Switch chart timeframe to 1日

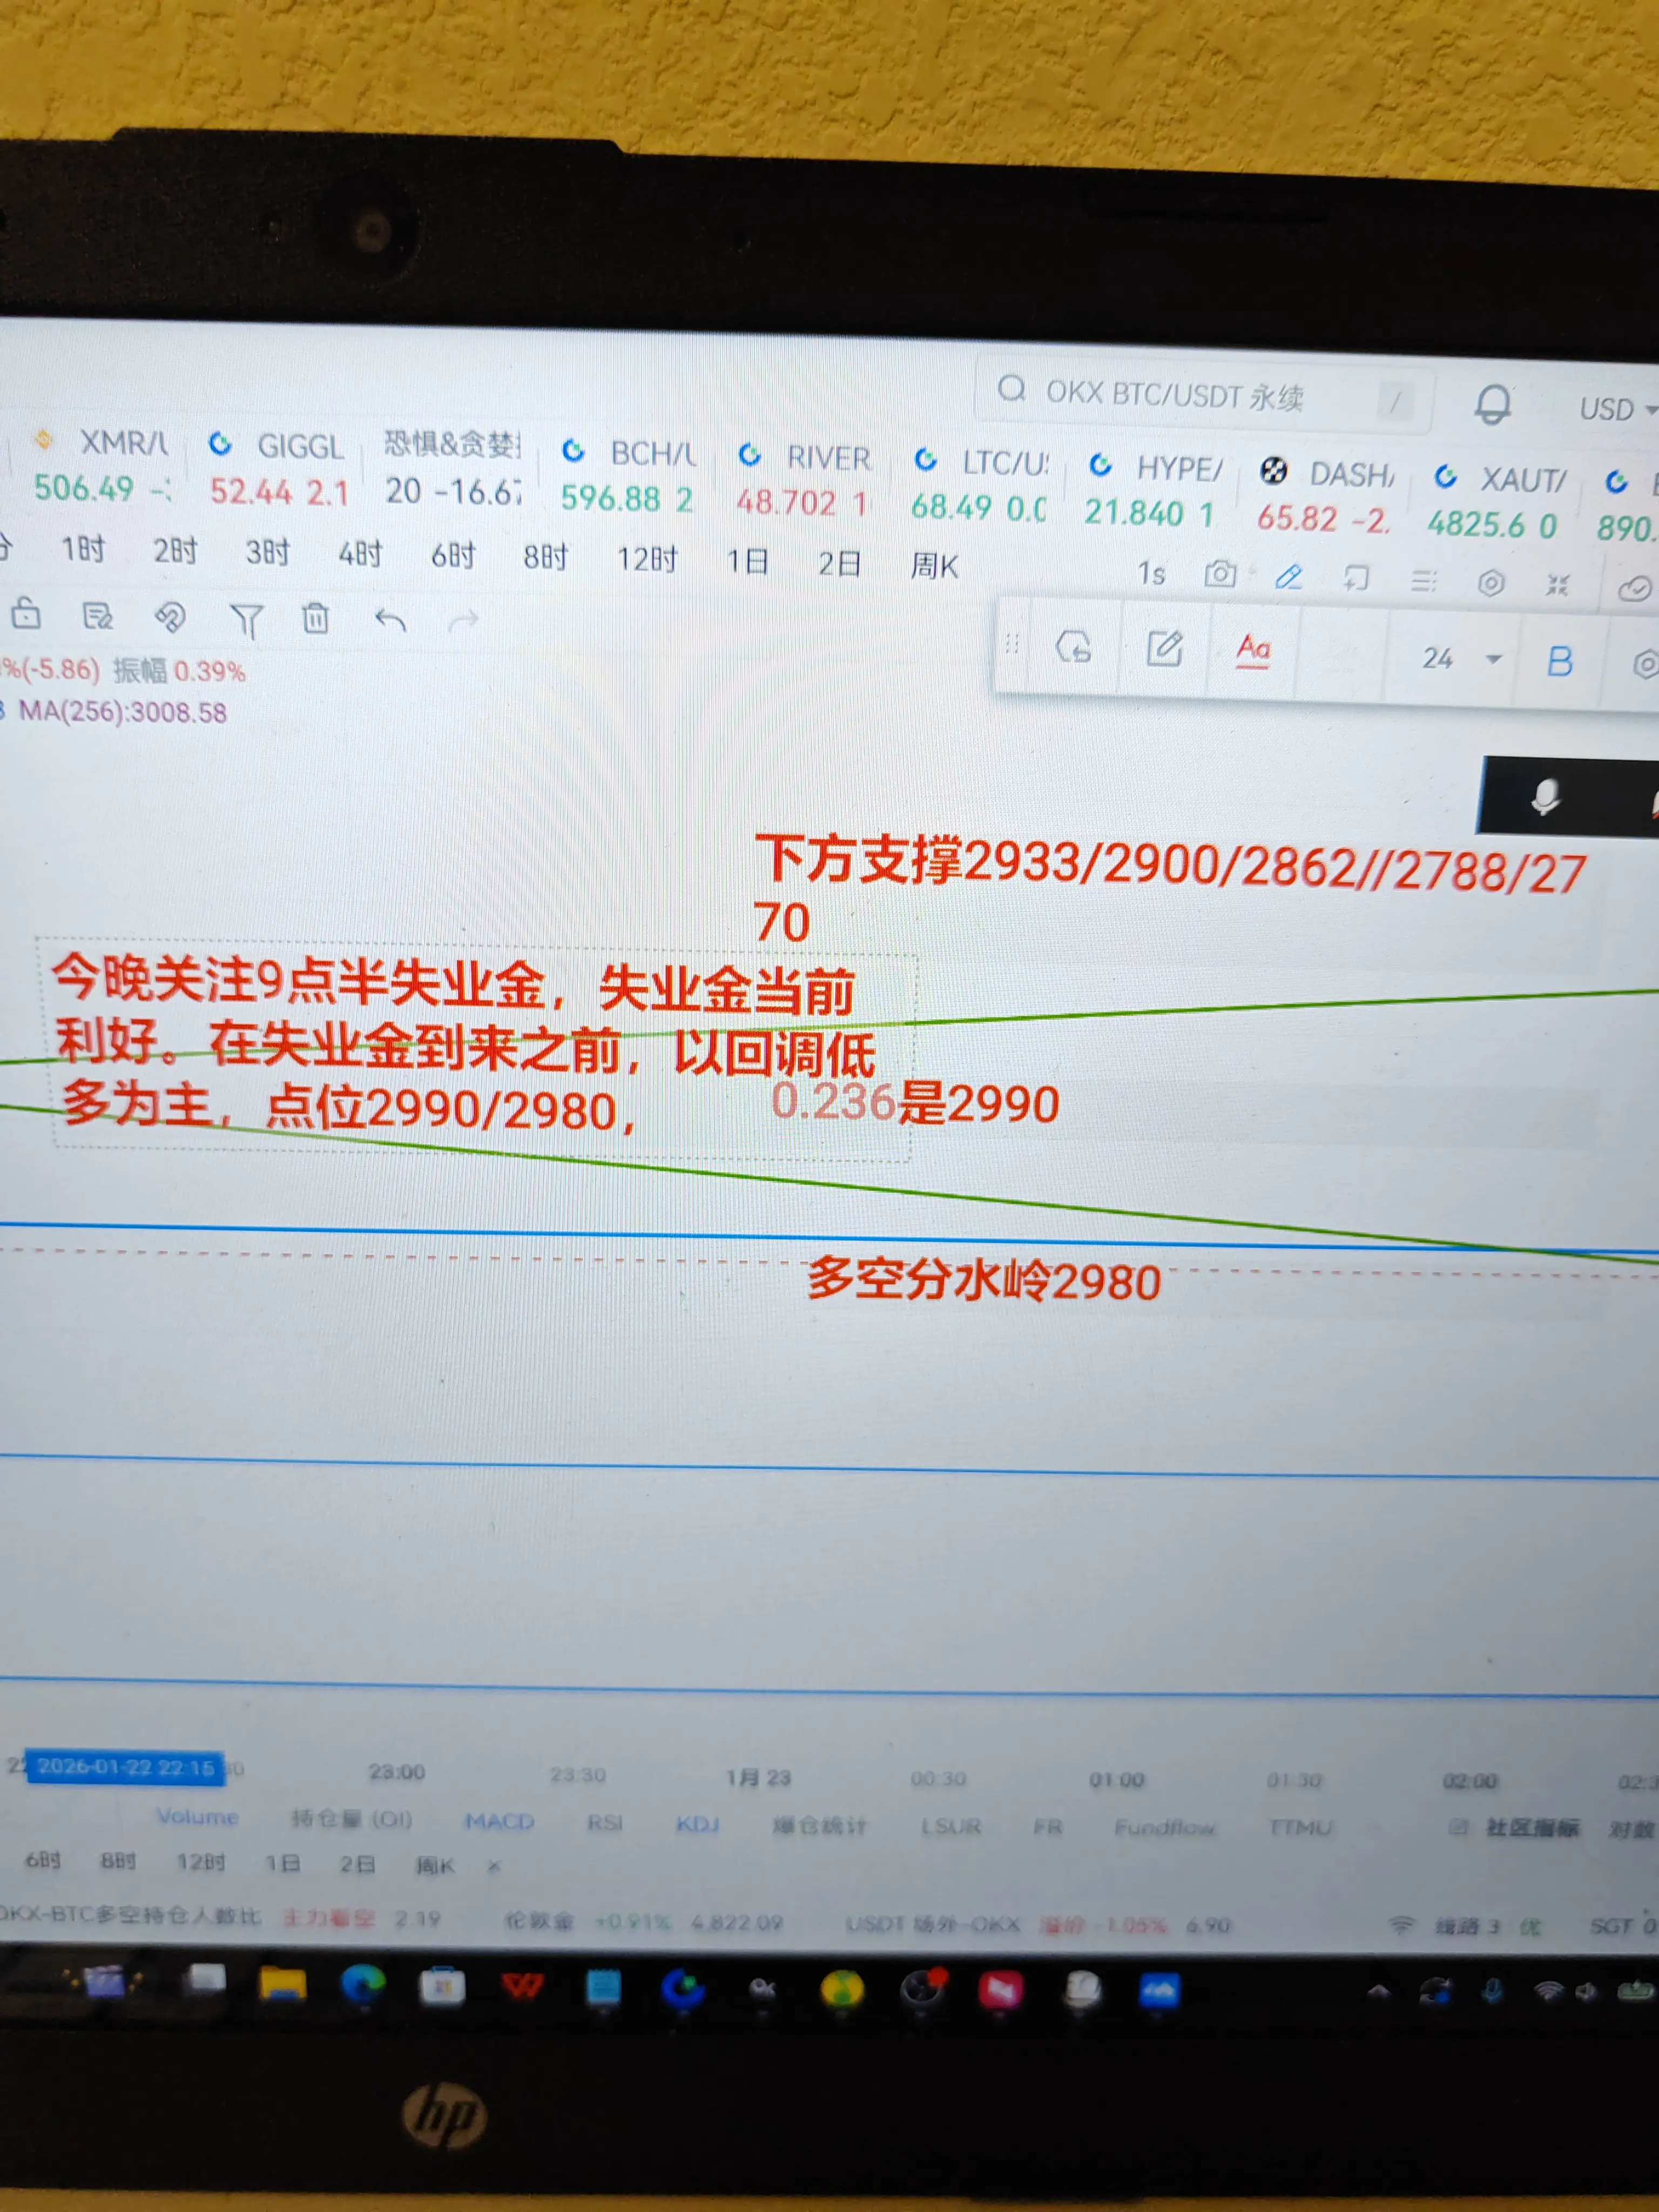(x=747, y=562)
